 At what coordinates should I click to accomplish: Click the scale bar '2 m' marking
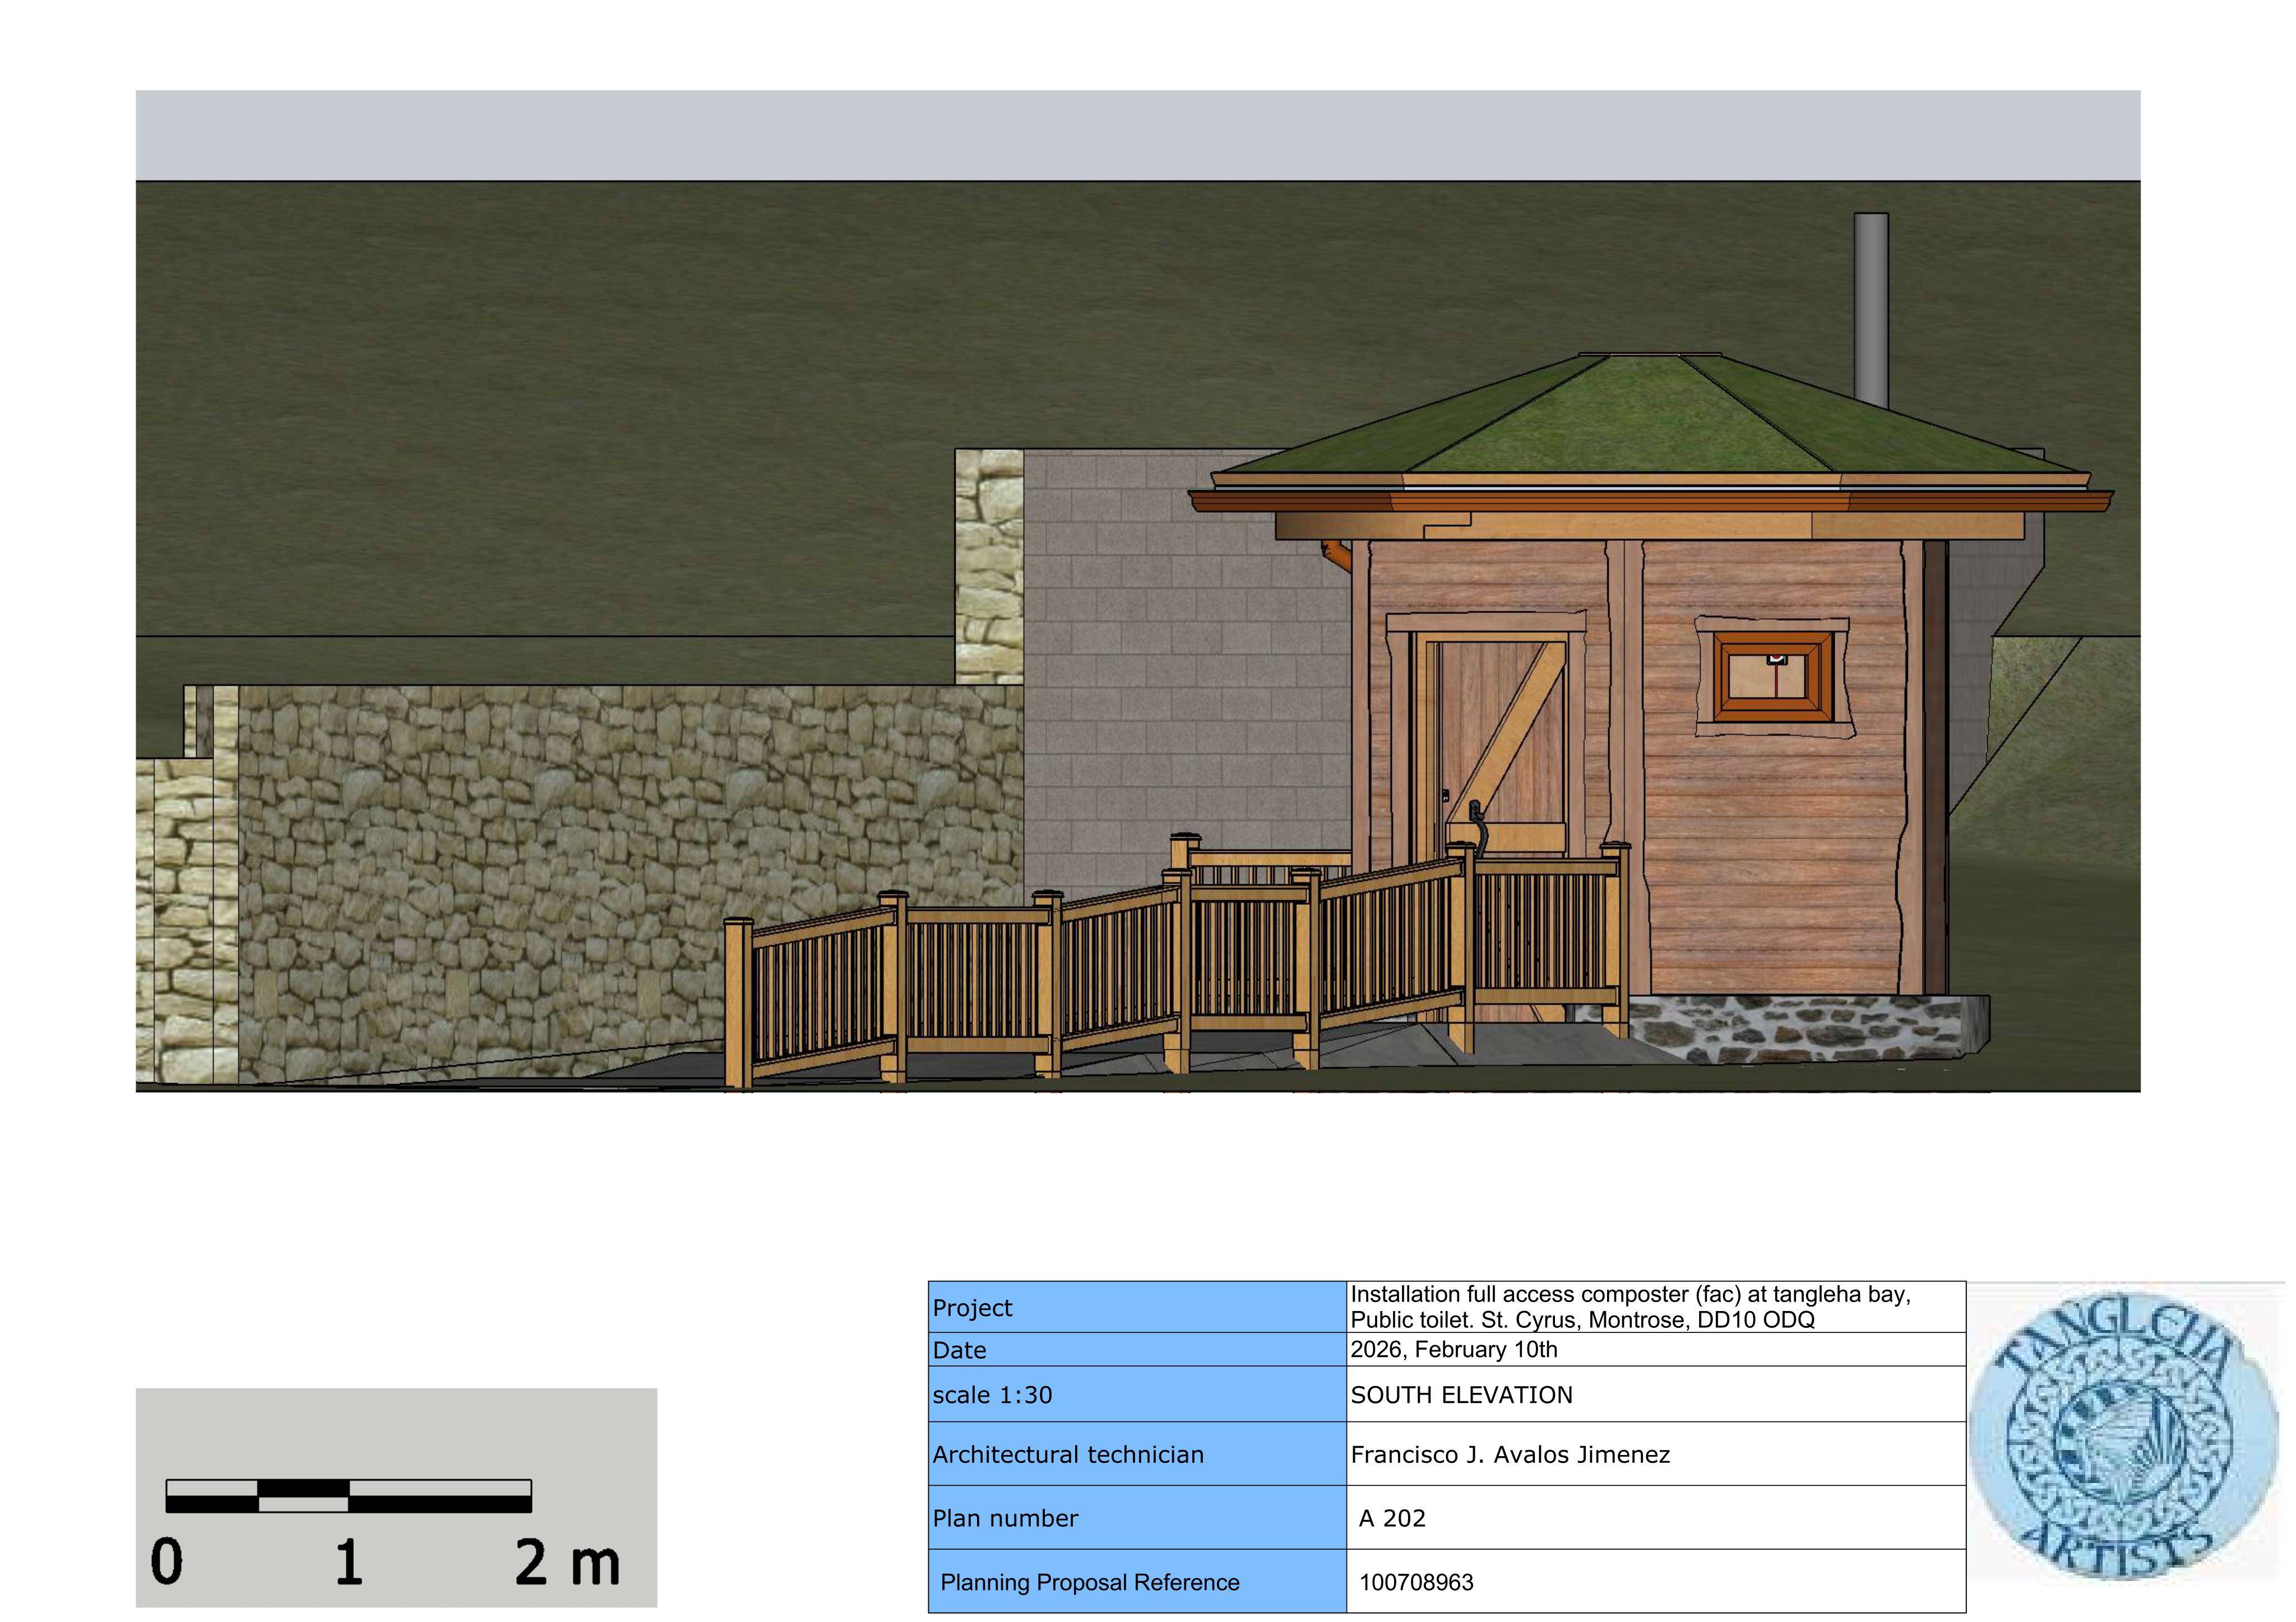pos(567,1561)
